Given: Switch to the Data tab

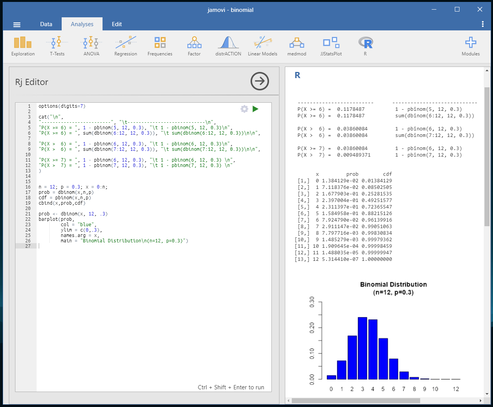Looking at the screenshot, I should click(46, 24).
